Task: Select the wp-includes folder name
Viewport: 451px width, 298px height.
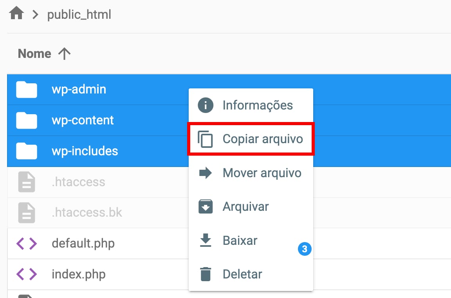Action: tap(85, 151)
